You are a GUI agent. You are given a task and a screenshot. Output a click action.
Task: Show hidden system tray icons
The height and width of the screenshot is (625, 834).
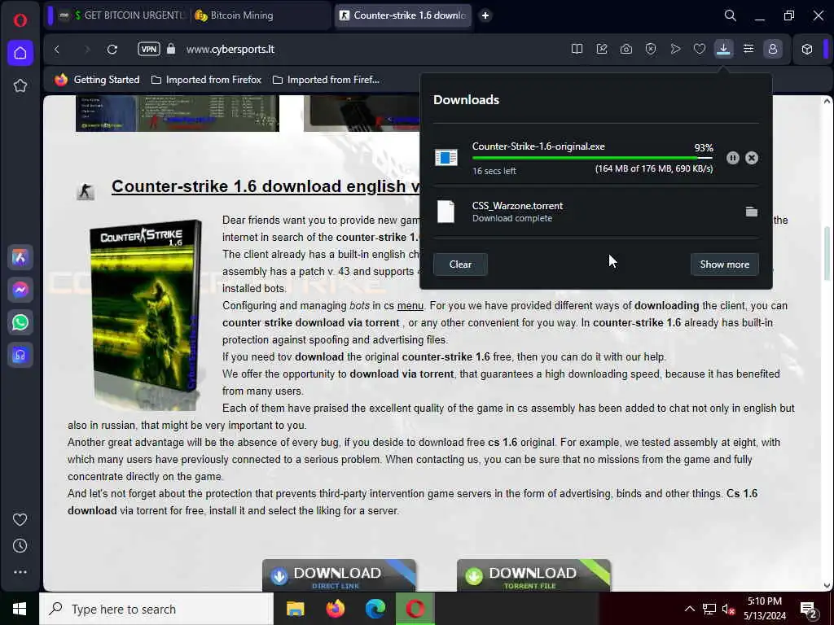(689, 609)
